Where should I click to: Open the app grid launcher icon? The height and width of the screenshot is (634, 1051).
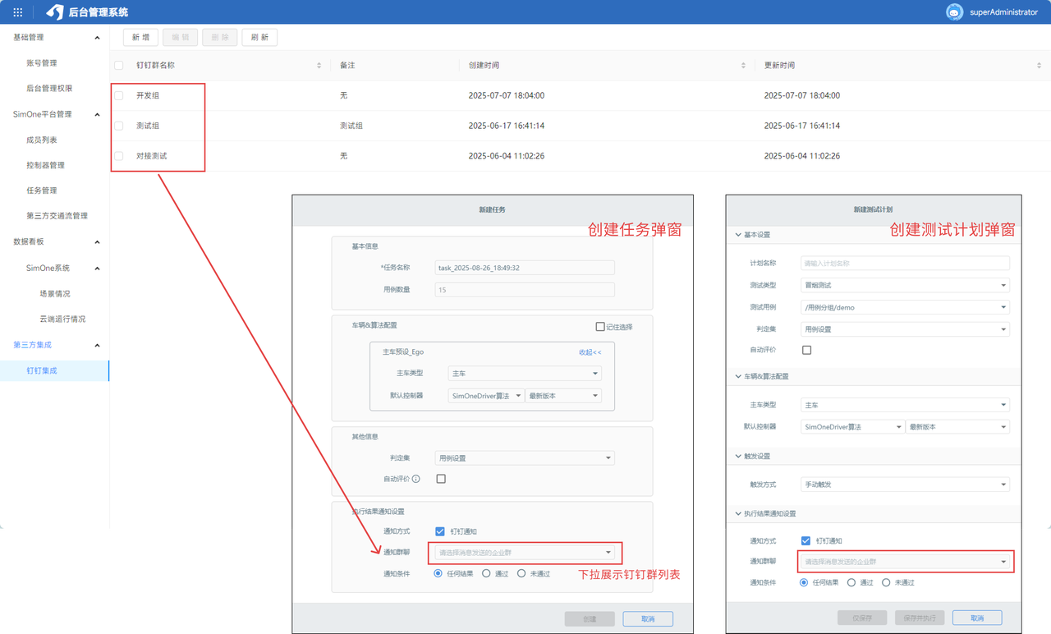(18, 12)
